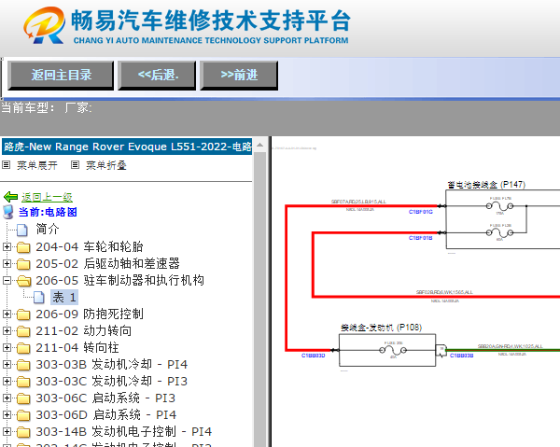Select the 表 1 tree entry
This screenshot has width=560, height=447.
click(x=64, y=297)
